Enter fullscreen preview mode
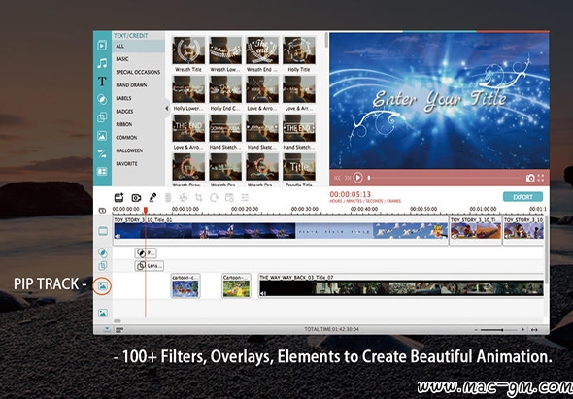This screenshot has height=399, width=573. click(x=541, y=178)
